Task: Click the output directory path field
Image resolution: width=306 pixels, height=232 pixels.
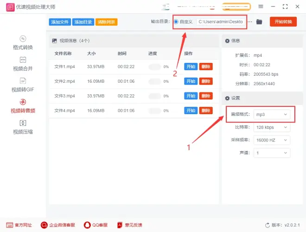Action: 221,22
